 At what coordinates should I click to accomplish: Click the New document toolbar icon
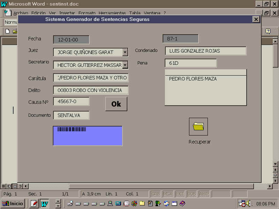pyautogui.click(x=8, y=31)
